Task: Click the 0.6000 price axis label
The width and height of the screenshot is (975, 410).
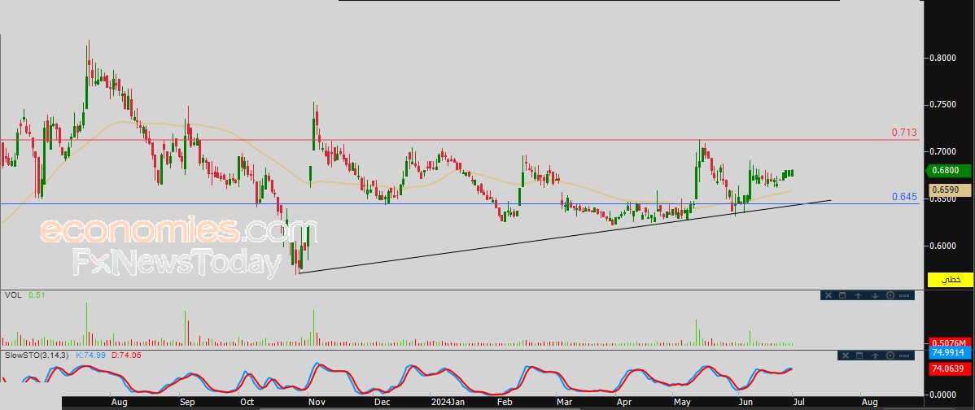Action: tap(942, 246)
